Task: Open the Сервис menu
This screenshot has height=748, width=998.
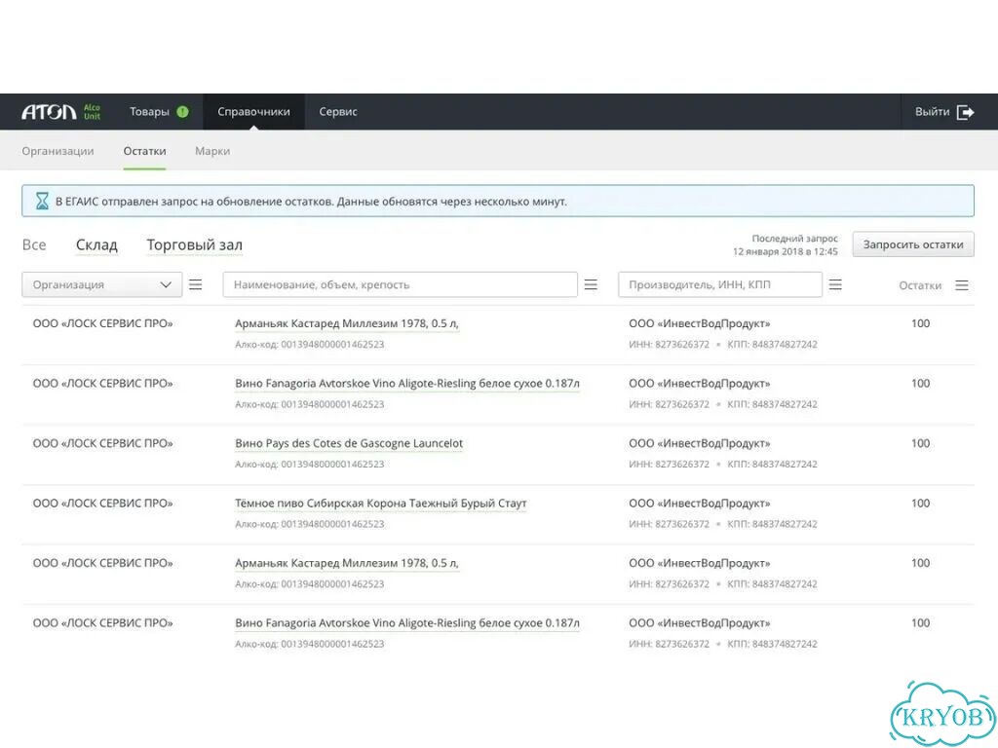Action: (x=338, y=112)
